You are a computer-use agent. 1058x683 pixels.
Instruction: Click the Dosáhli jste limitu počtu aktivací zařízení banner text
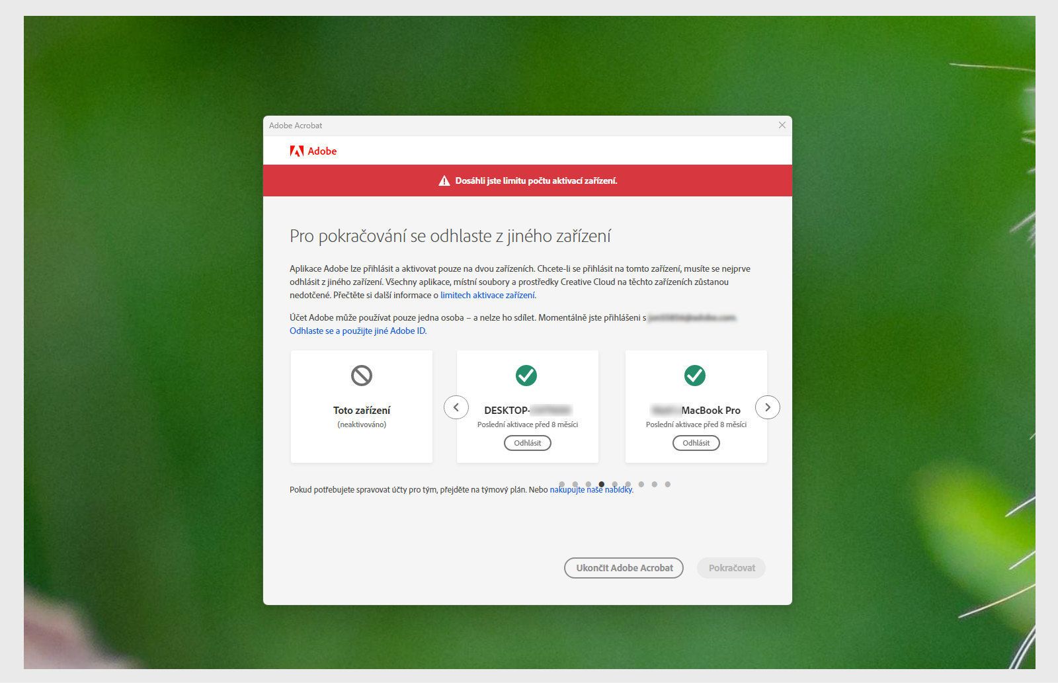pos(536,181)
